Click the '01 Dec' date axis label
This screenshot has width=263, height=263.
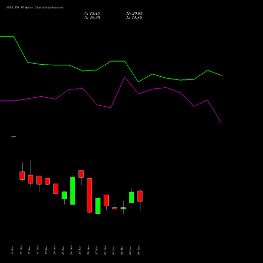click(x=114, y=250)
